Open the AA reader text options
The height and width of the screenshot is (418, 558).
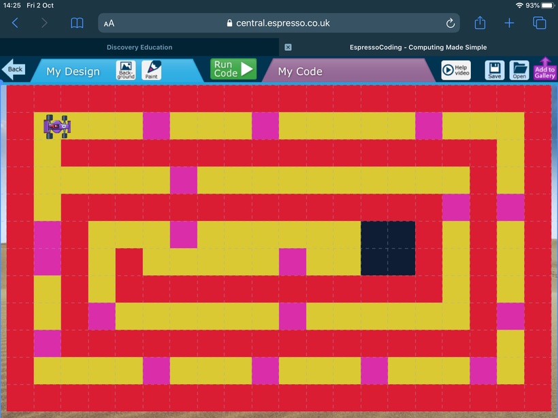[x=109, y=24]
